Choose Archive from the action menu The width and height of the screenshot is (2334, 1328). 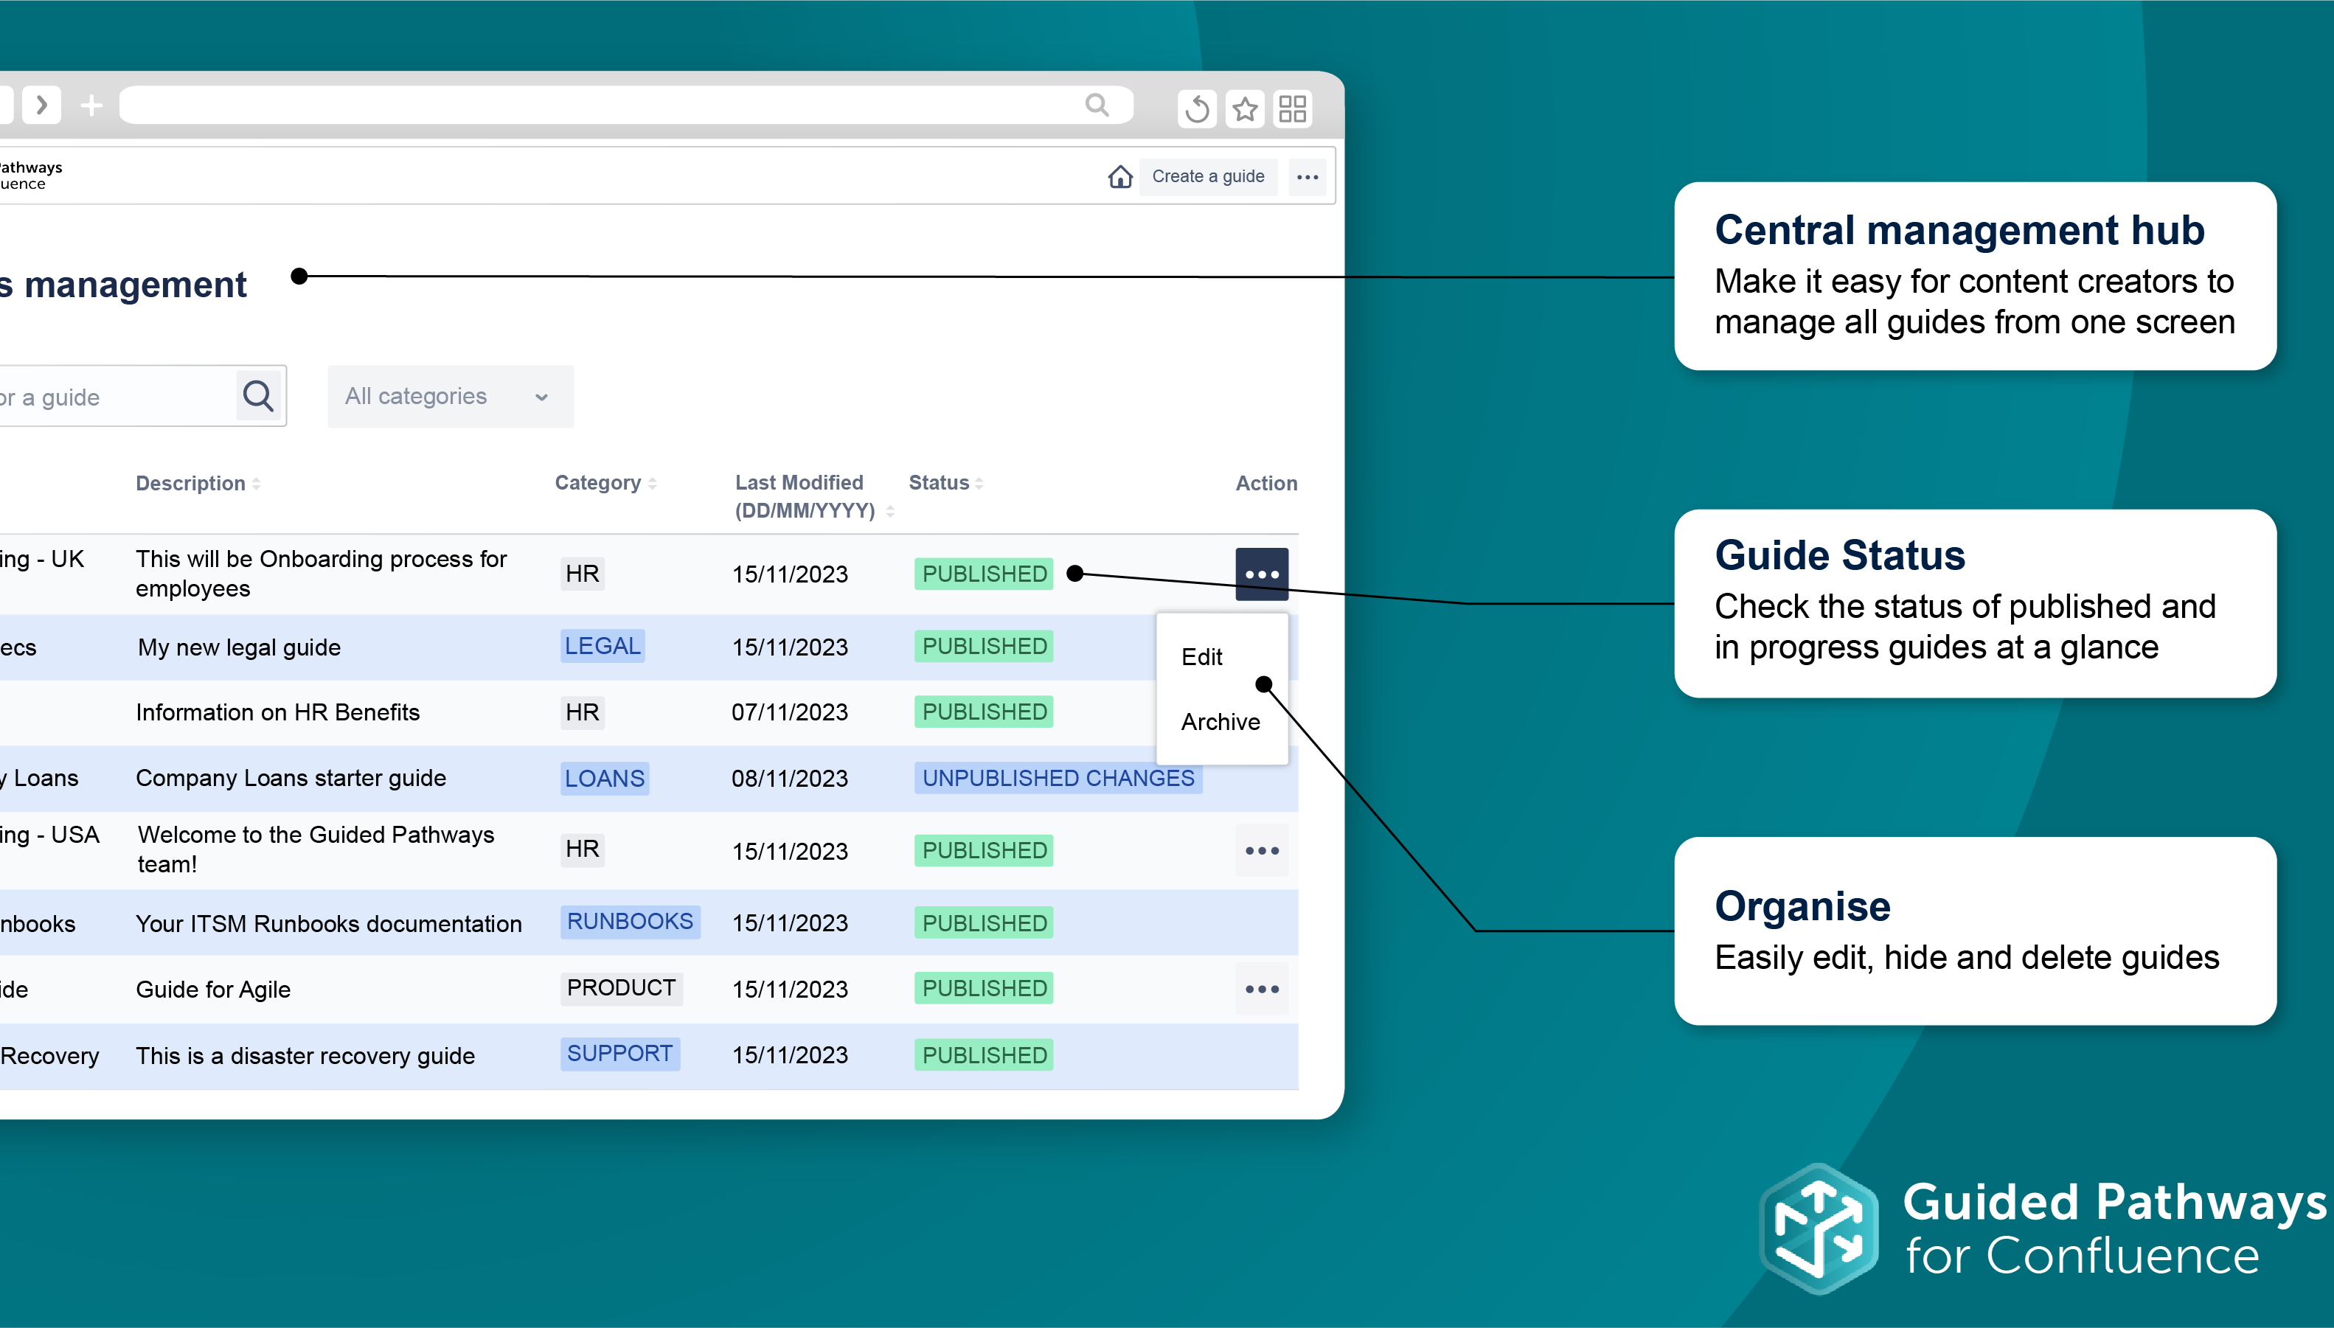tap(1220, 721)
